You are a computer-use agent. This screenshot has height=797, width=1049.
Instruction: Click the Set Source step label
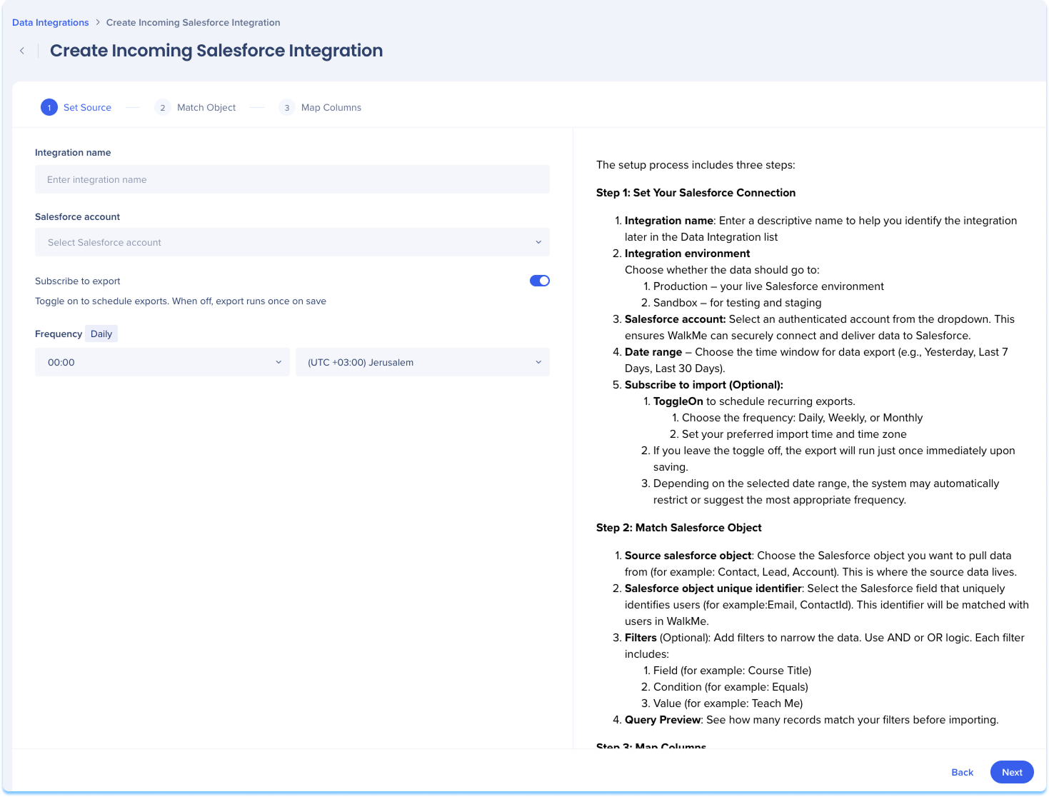(87, 108)
